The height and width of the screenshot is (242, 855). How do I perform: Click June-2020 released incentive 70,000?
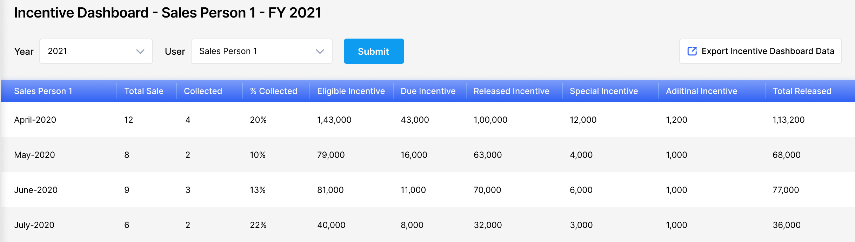point(487,190)
